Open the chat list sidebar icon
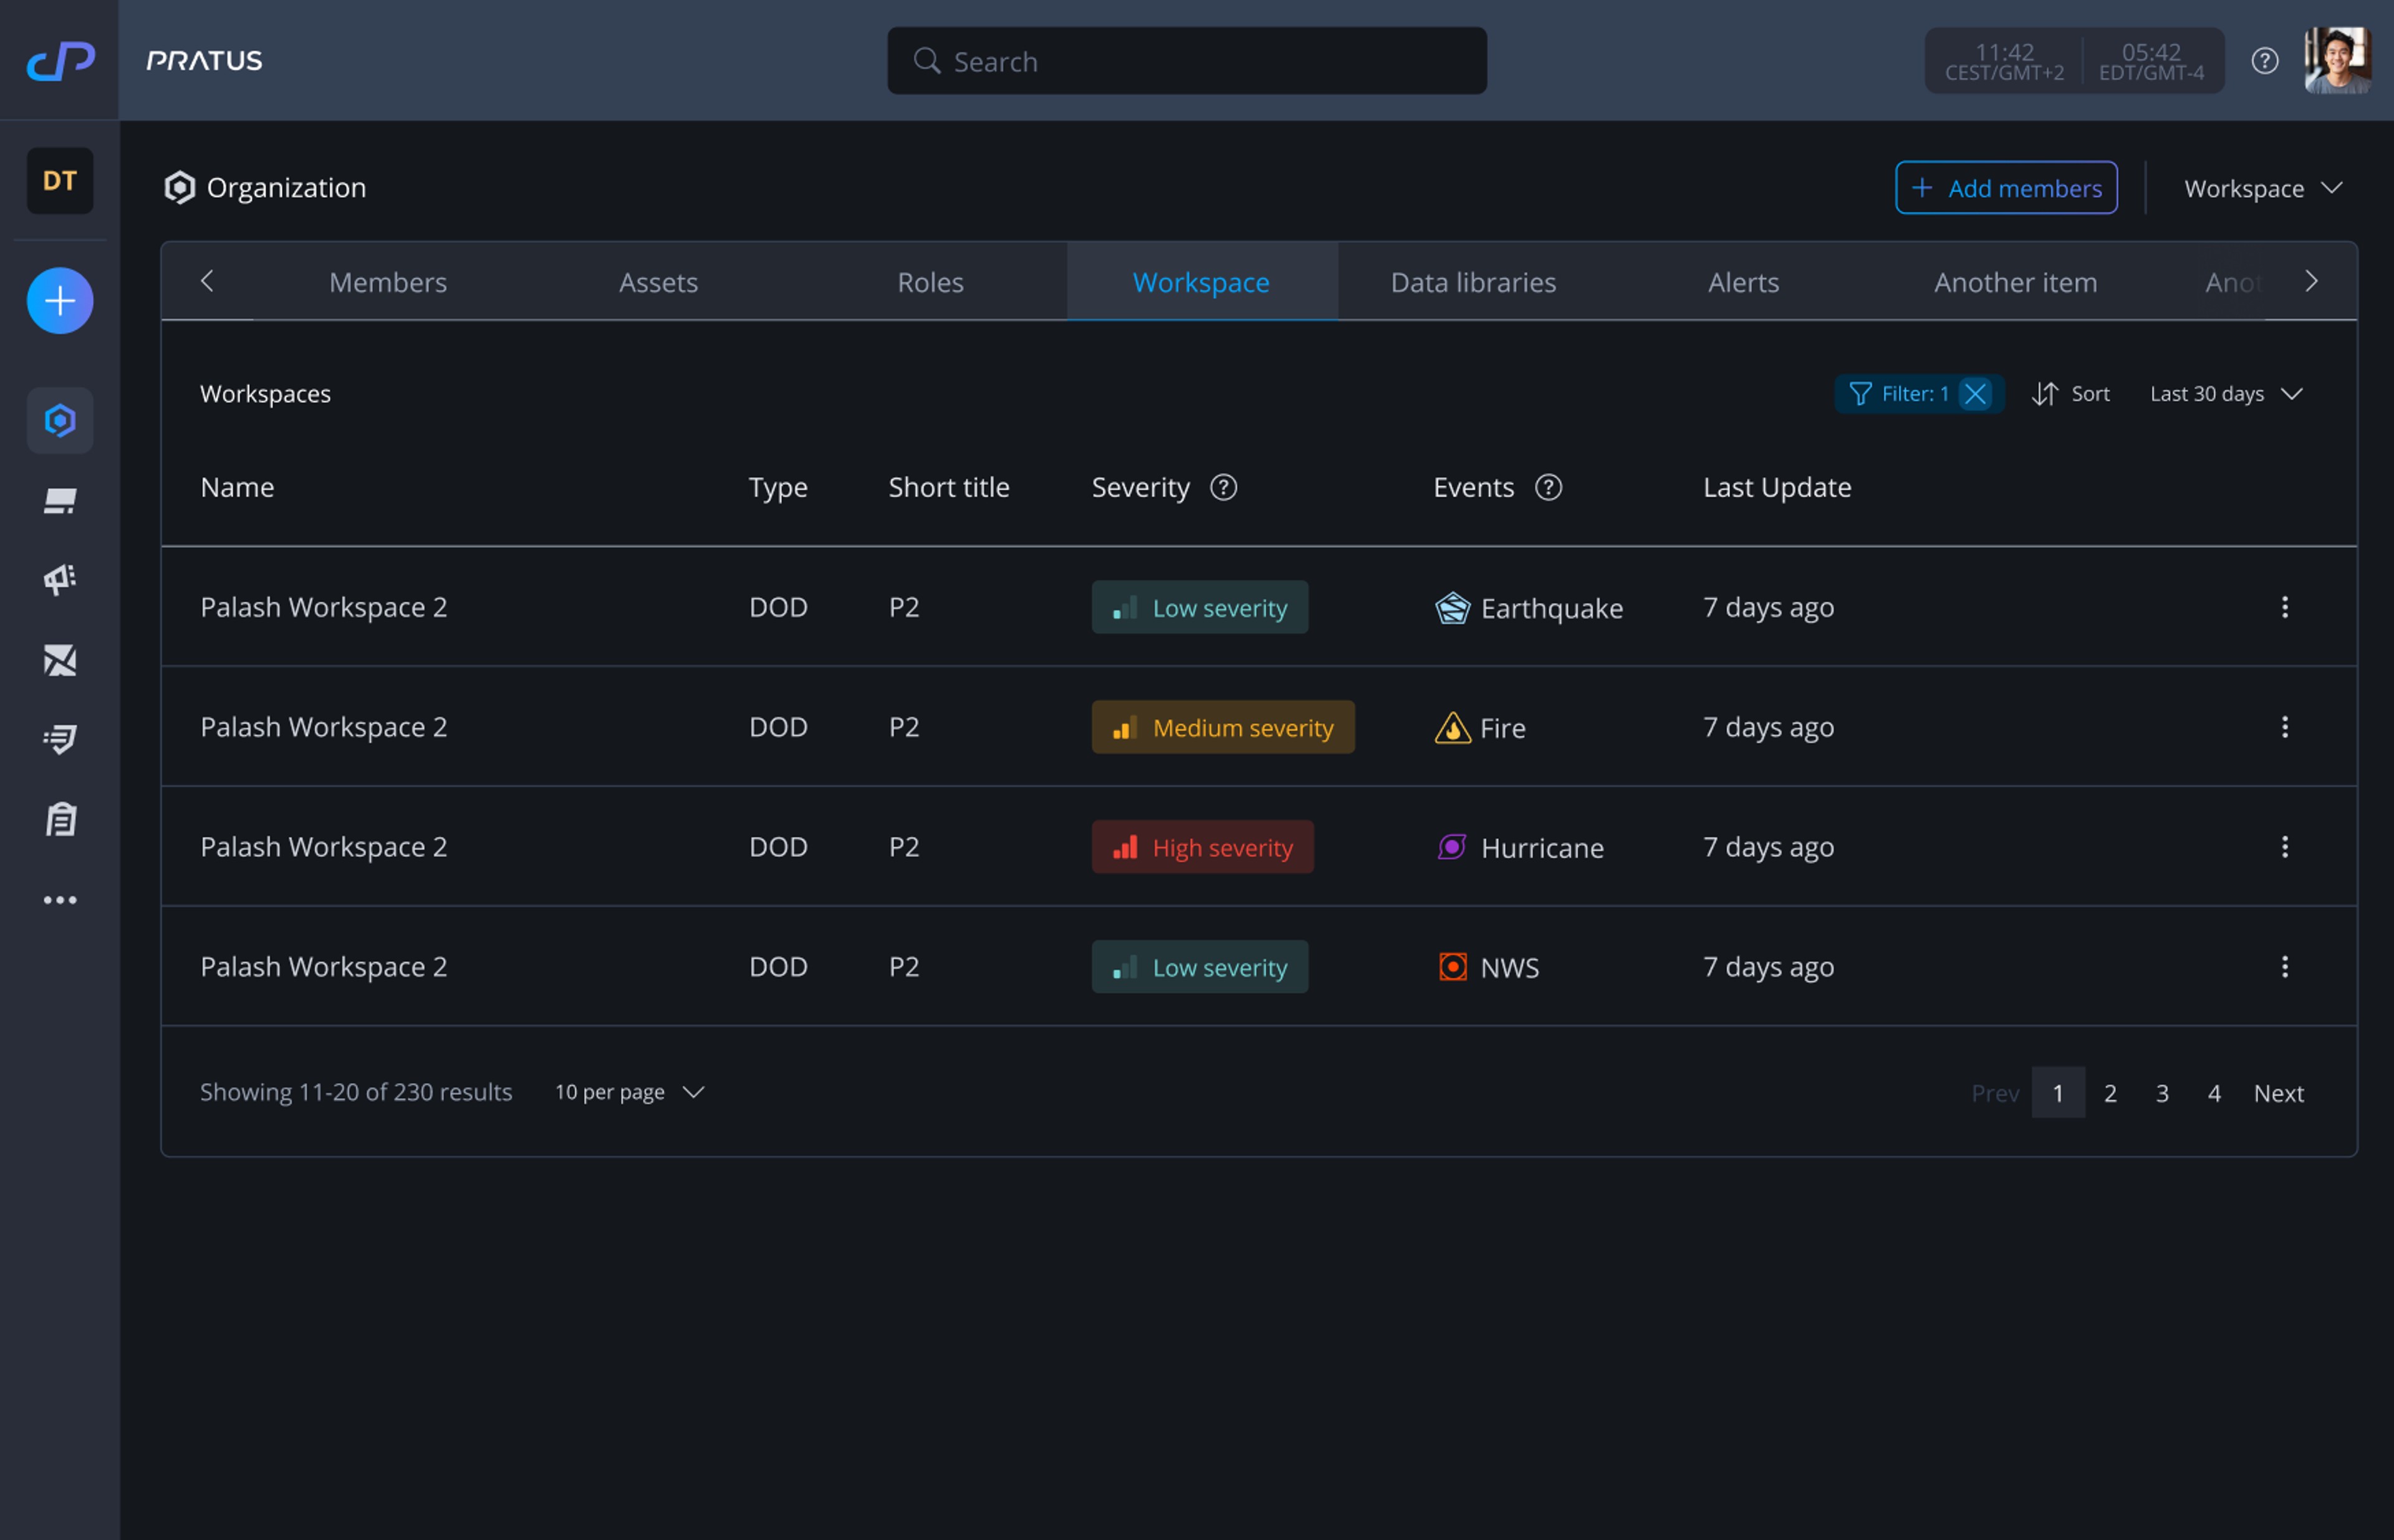Screen dimensions: 2394x1540 click(60, 740)
